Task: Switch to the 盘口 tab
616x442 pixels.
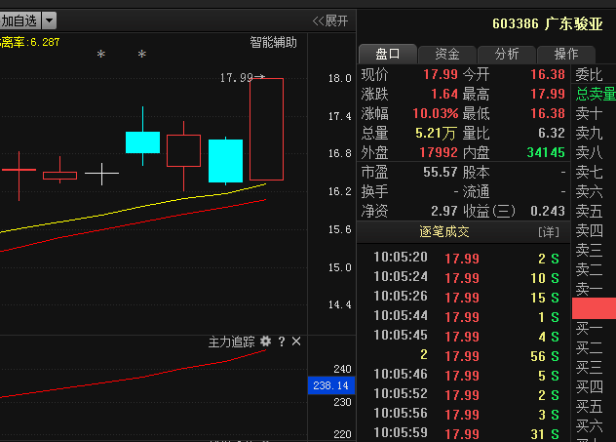Action: tap(387, 54)
